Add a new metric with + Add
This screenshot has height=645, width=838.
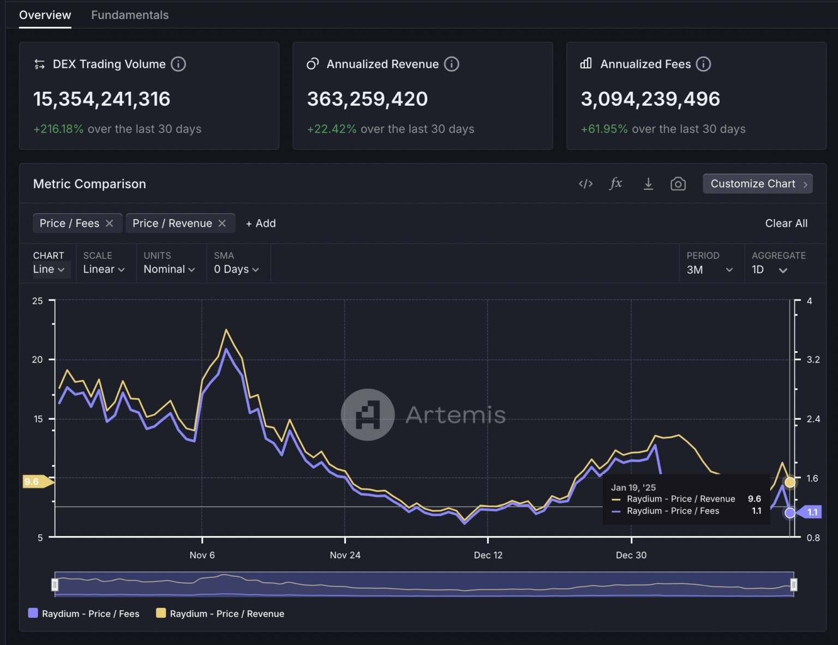tap(261, 223)
